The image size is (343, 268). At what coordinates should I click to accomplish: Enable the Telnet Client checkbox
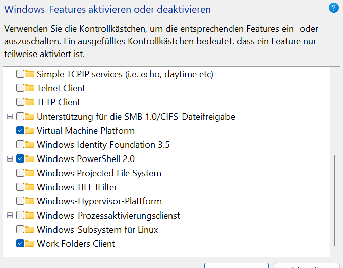20,88
